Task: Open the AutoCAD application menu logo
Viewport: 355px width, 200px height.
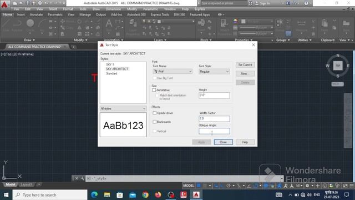Action: 4,4
